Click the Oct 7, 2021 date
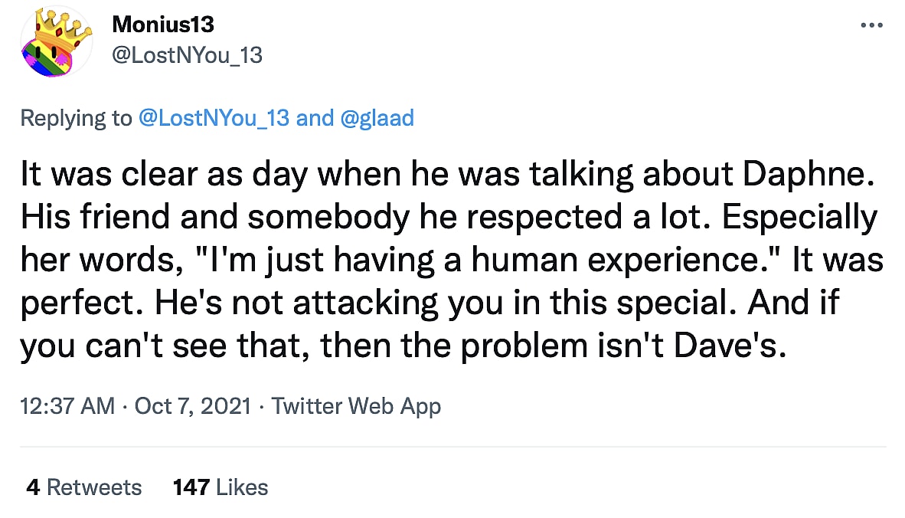Viewport: 905px width, 518px height. tap(192, 405)
